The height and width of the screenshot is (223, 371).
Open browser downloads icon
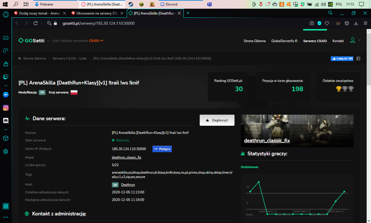tap(356, 23)
